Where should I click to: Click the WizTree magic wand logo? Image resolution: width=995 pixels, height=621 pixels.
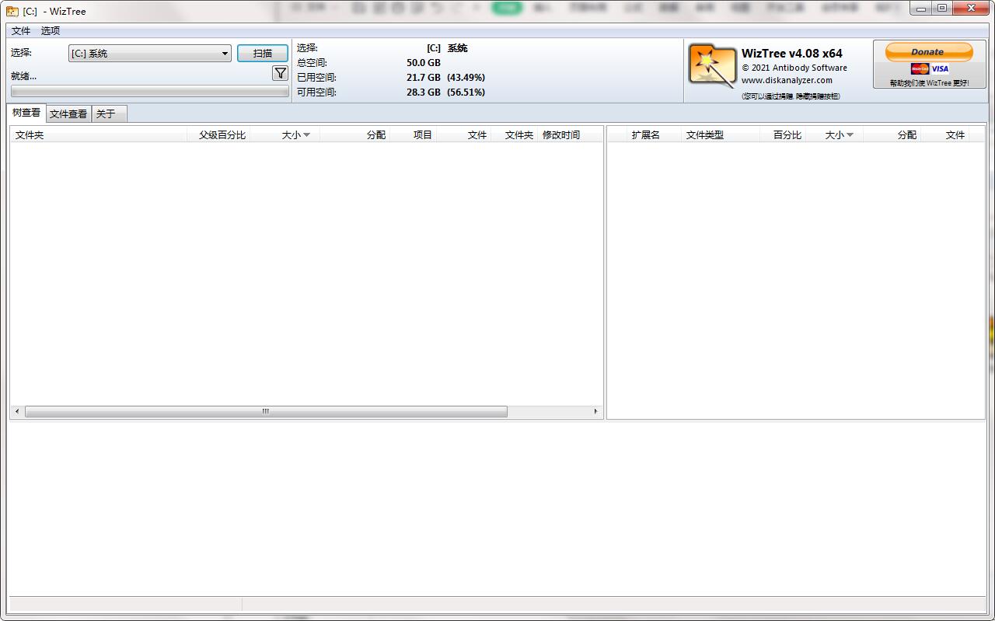coord(711,66)
